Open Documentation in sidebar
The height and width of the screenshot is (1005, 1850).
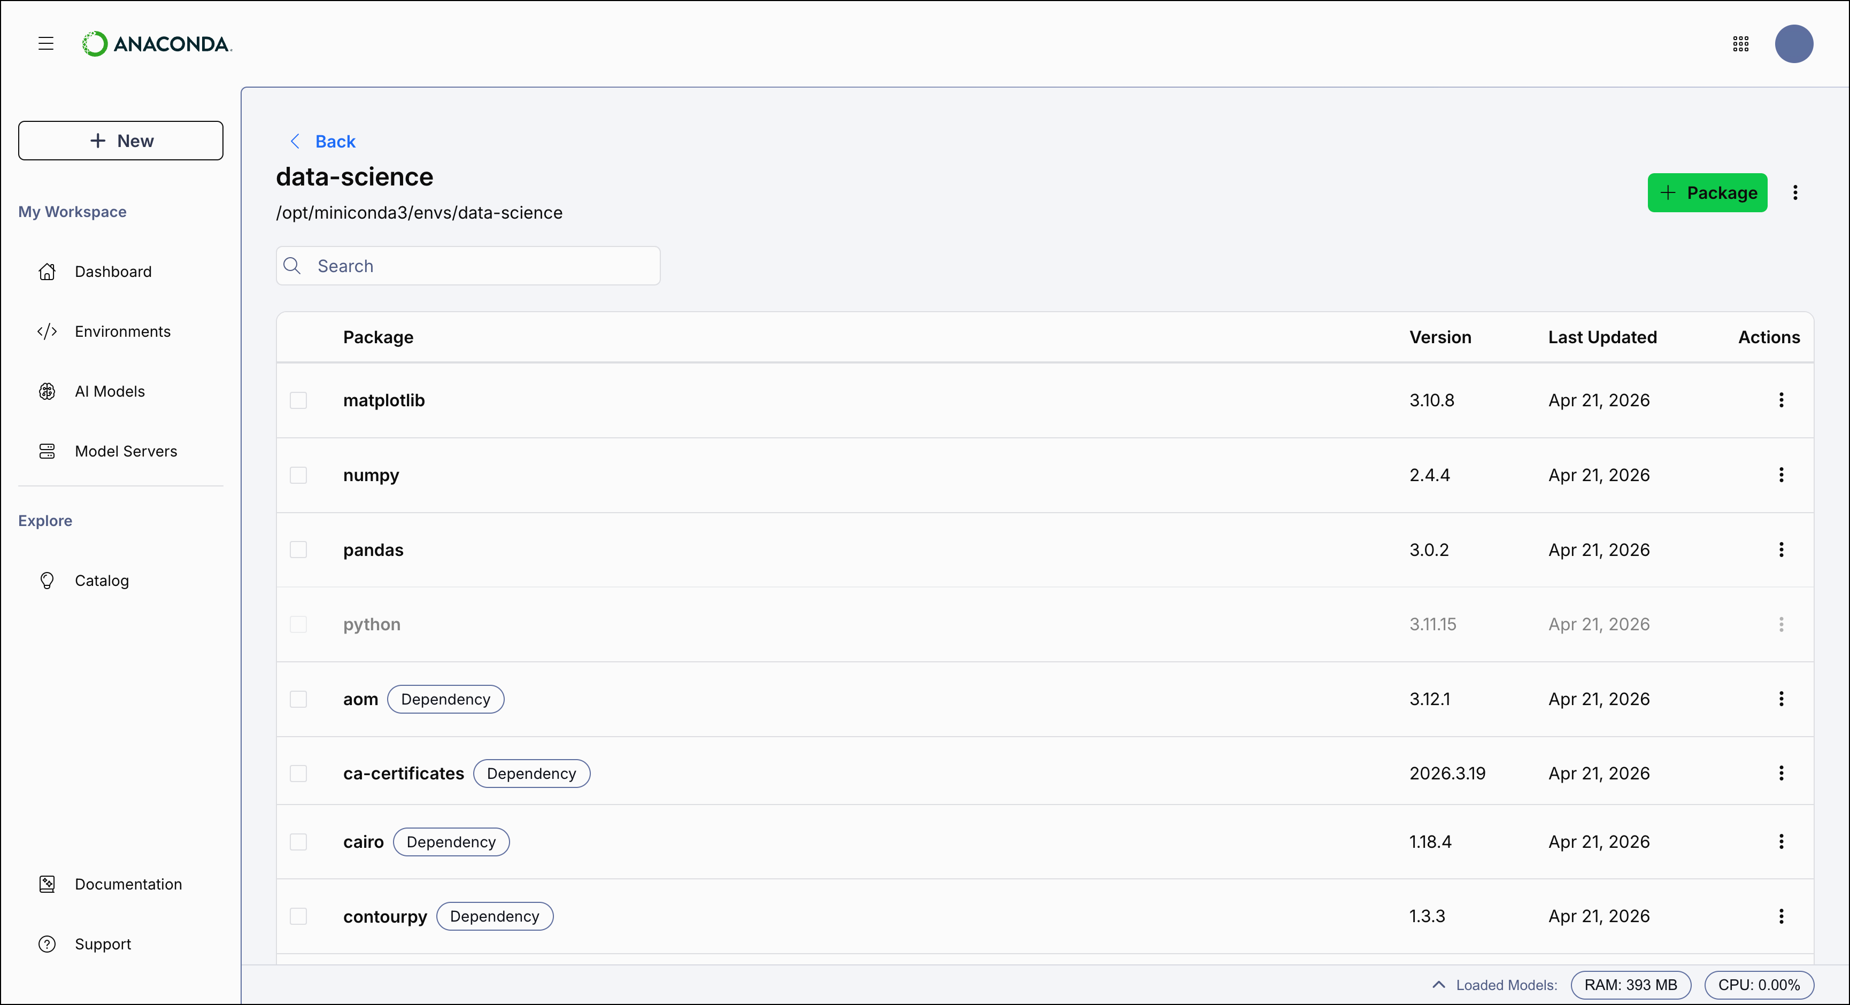tap(128, 884)
